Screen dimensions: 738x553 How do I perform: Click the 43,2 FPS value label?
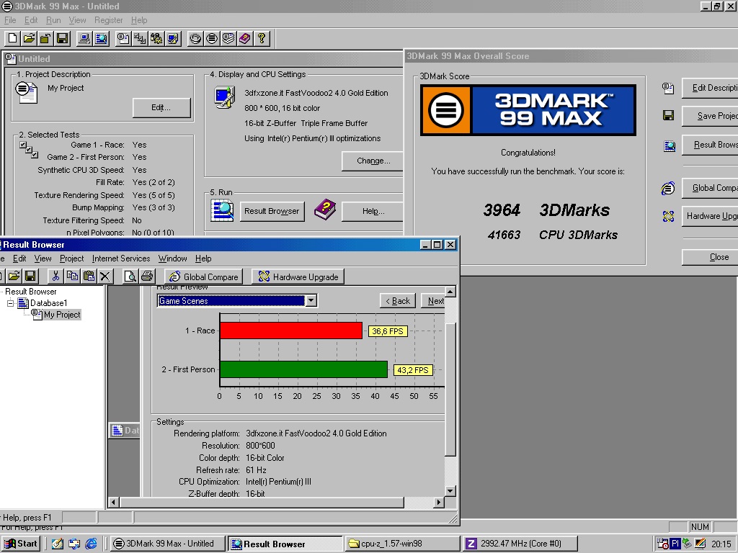coord(413,370)
